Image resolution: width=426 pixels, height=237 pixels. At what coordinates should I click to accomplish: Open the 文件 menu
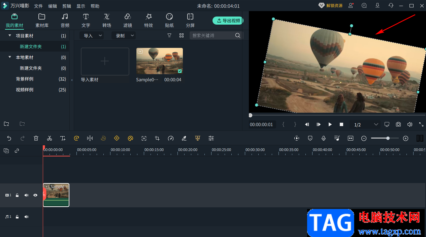coord(38,6)
